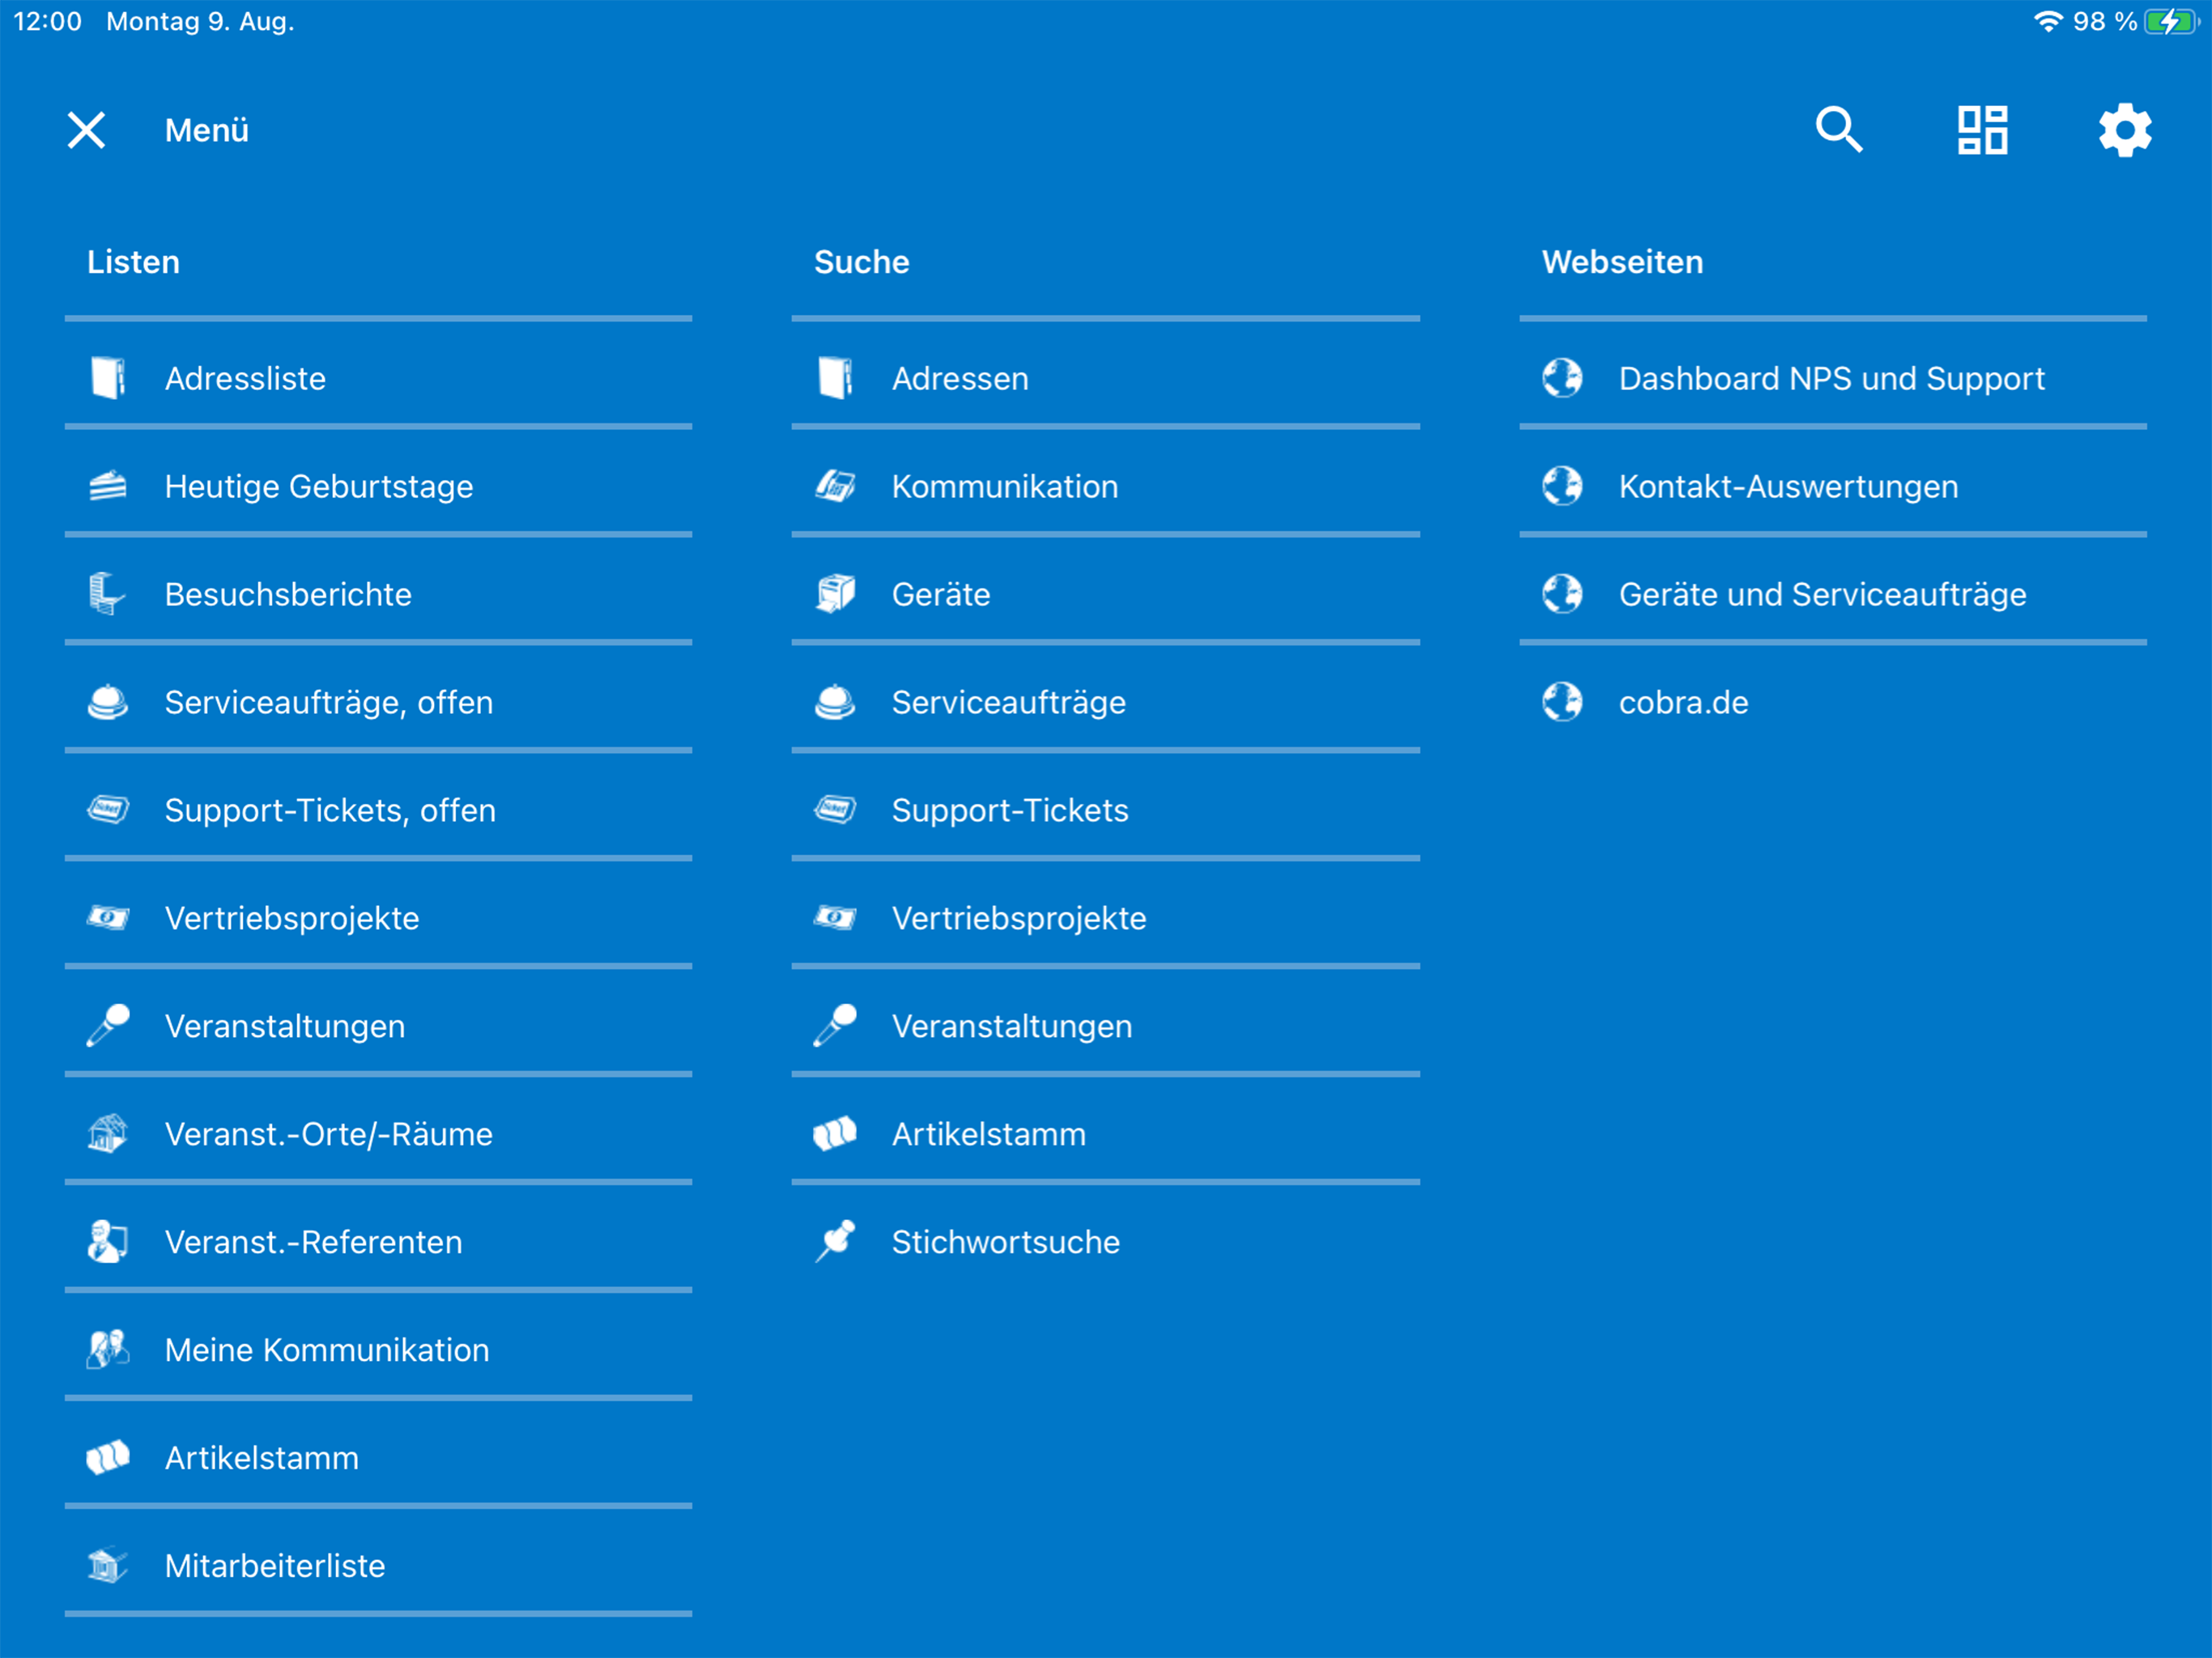Open the Adressliste list
Image resolution: width=2212 pixels, height=1658 pixels.
click(378, 378)
